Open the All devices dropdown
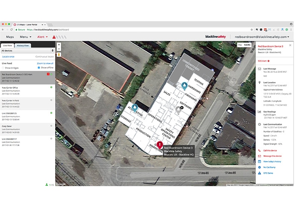This screenshot has height=205, width=295. [27, 50]
